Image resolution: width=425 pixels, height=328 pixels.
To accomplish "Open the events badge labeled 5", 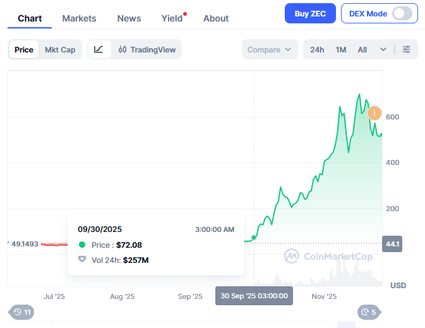I will pyautogui.click(x=369, y=312).
